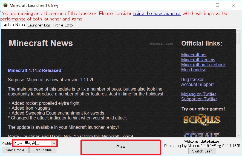Close the Minecraft Launcher window
Viewport: 242px width, 156px height.
234,5
